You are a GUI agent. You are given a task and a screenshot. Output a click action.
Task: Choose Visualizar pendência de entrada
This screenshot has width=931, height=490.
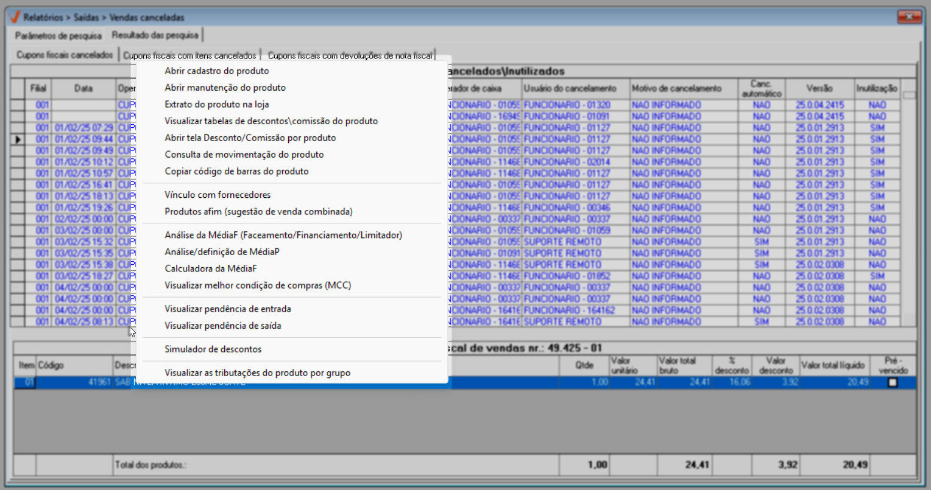(227, 309)
